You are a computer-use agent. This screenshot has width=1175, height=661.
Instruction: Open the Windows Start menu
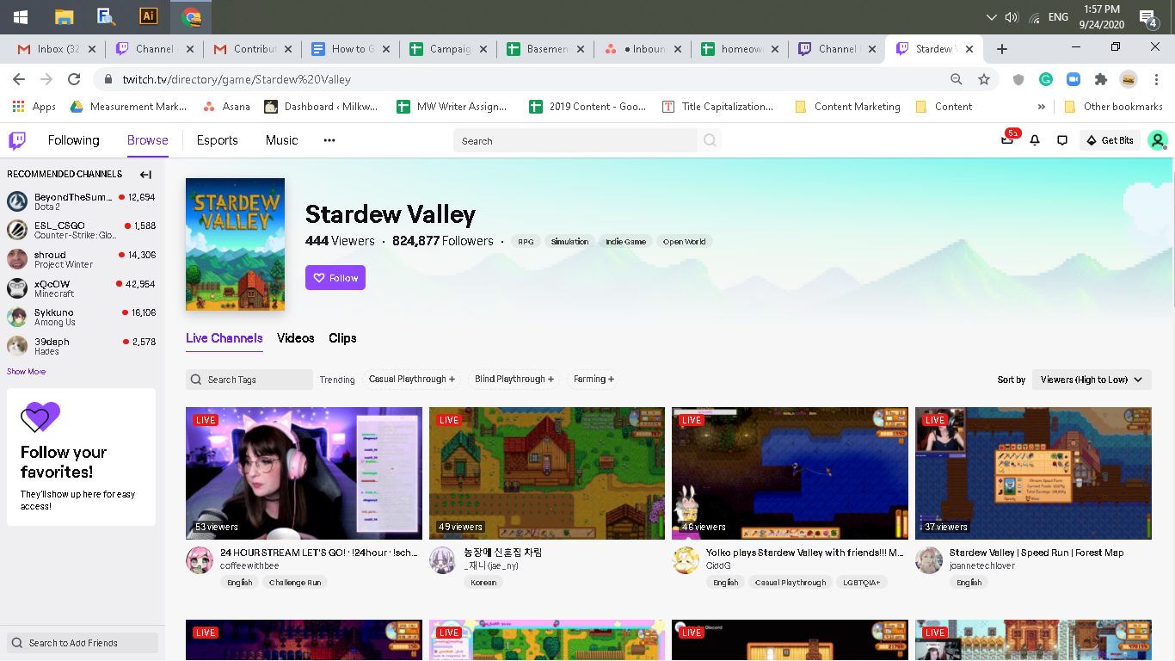(x=20, y=17)
